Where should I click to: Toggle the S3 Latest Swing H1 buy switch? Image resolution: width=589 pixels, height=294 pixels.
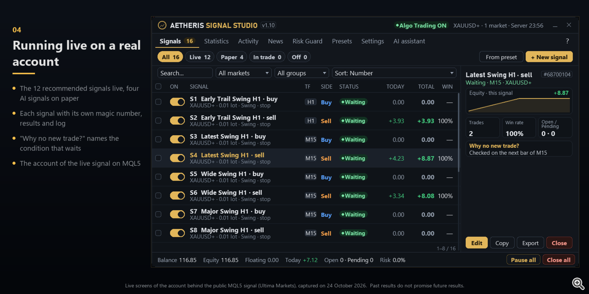click(177, 140)
